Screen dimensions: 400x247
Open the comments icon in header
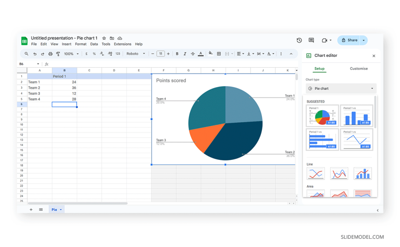[311, 40]
